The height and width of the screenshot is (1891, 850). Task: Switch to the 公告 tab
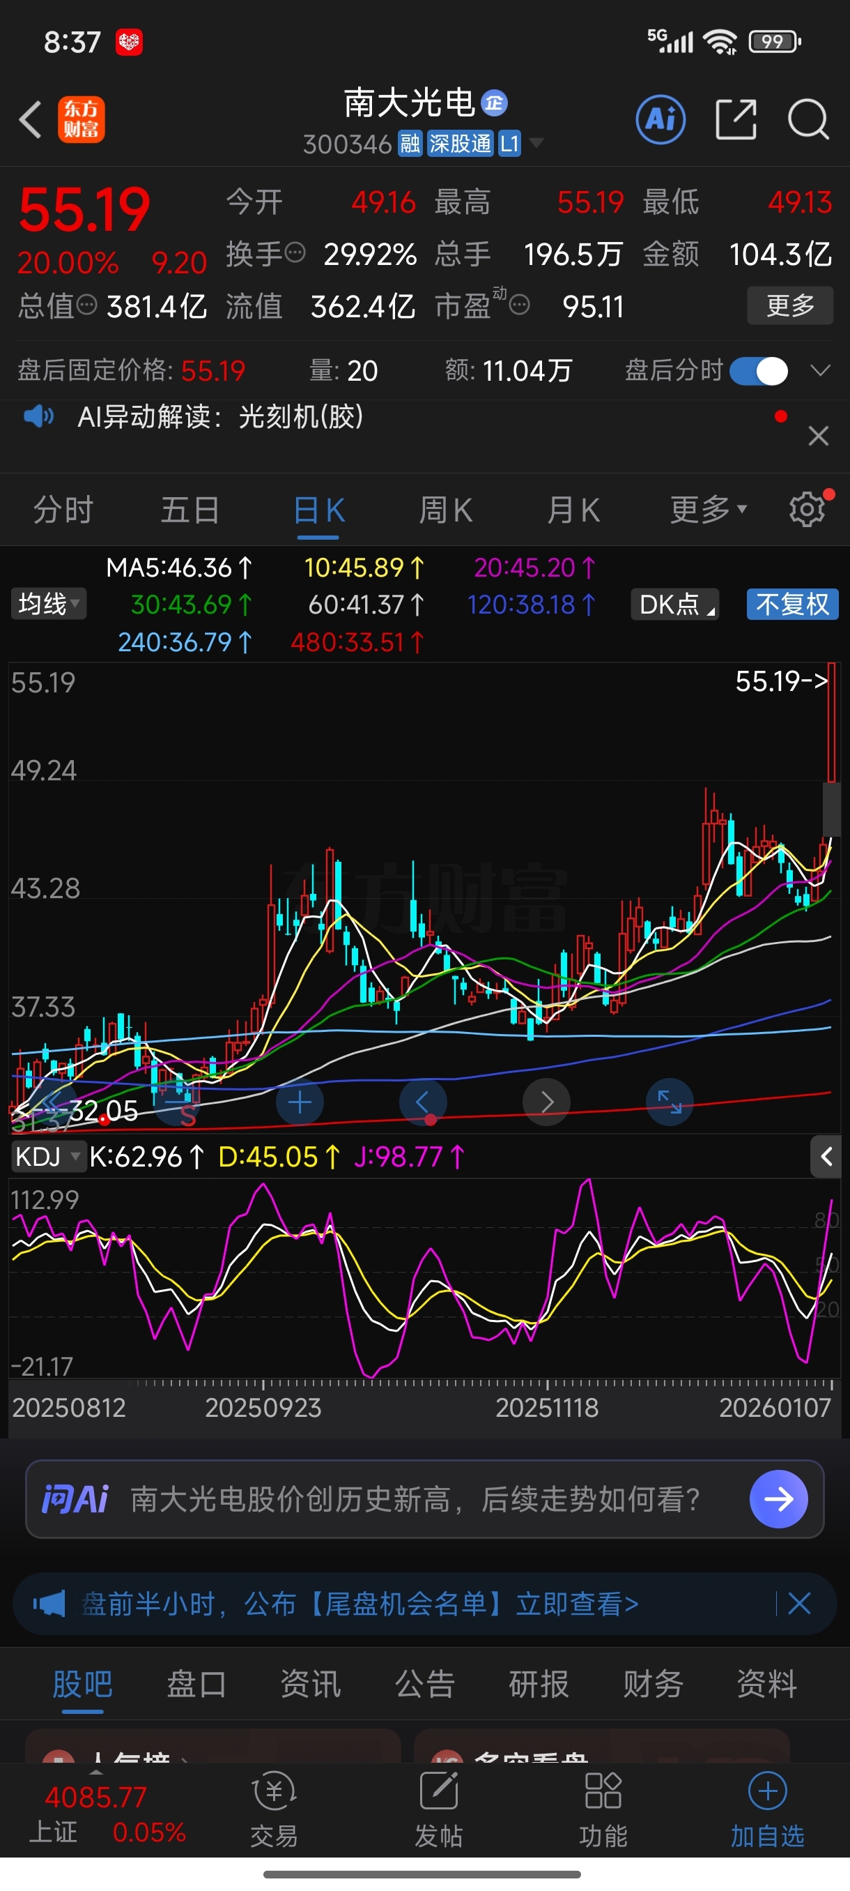tap(426, 1684)
